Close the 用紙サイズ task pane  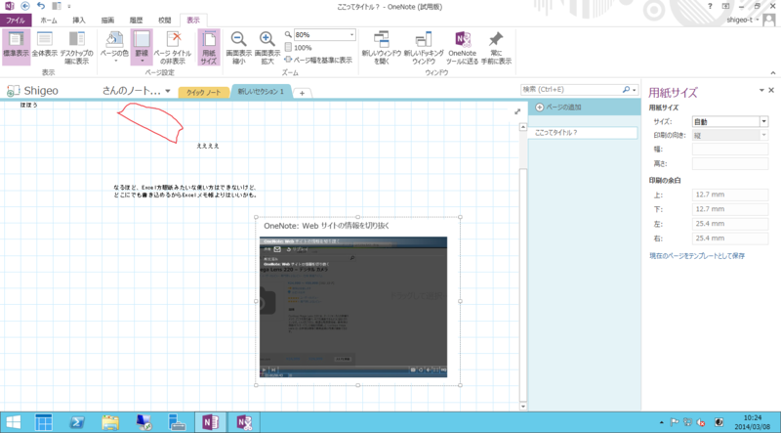click(771, 90)
